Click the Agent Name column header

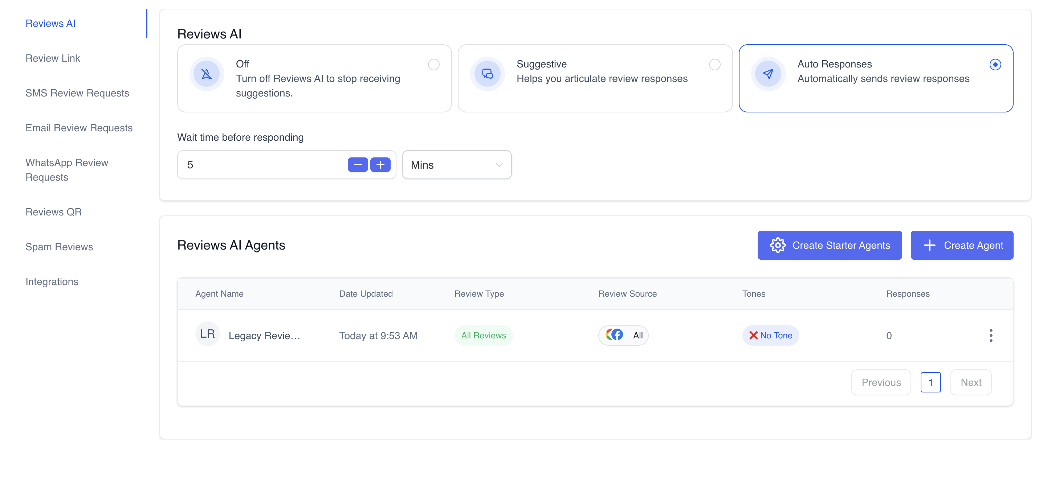pos(220,294)
